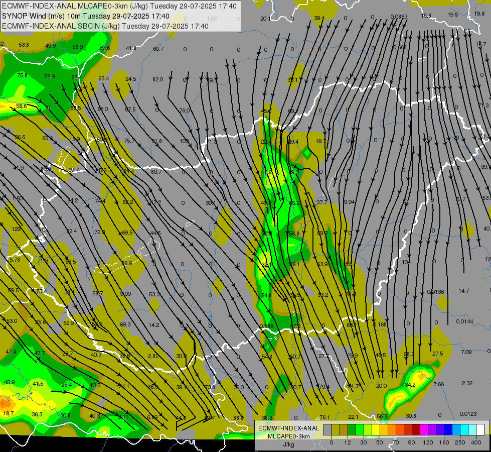Click the gray legend swatch below zero
This screenshot has width=491, height=452.
[328, 429]
